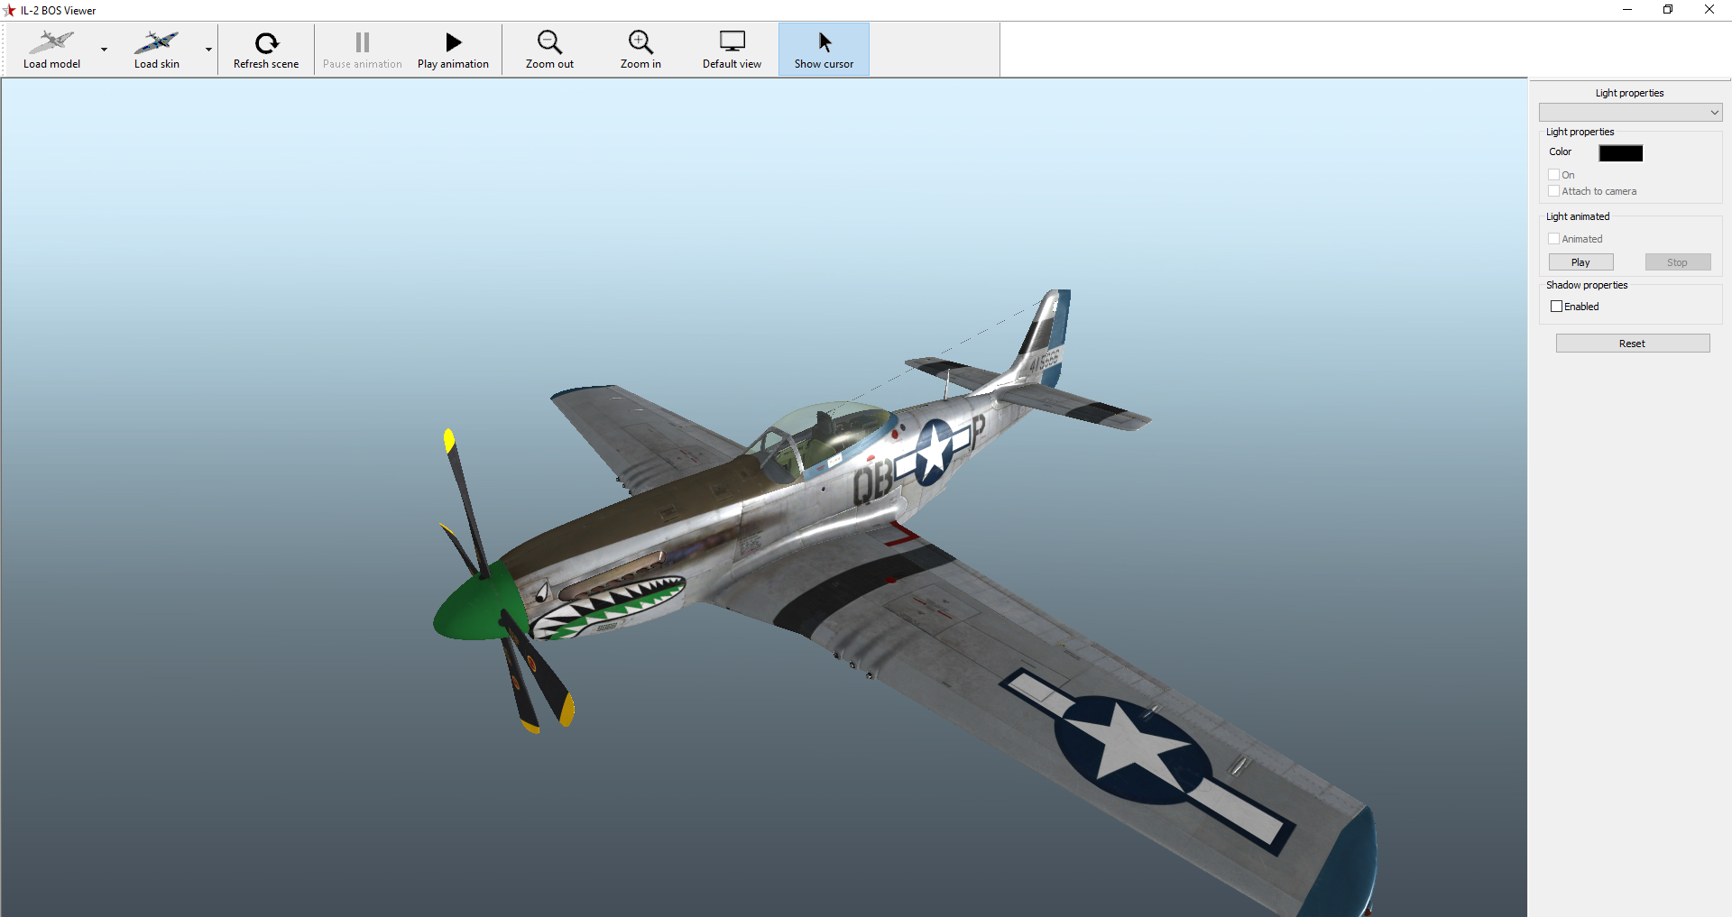Screen dimensions: 1732x917
Task: Pick a light color from the black swatch
Action: point(1620,153)
